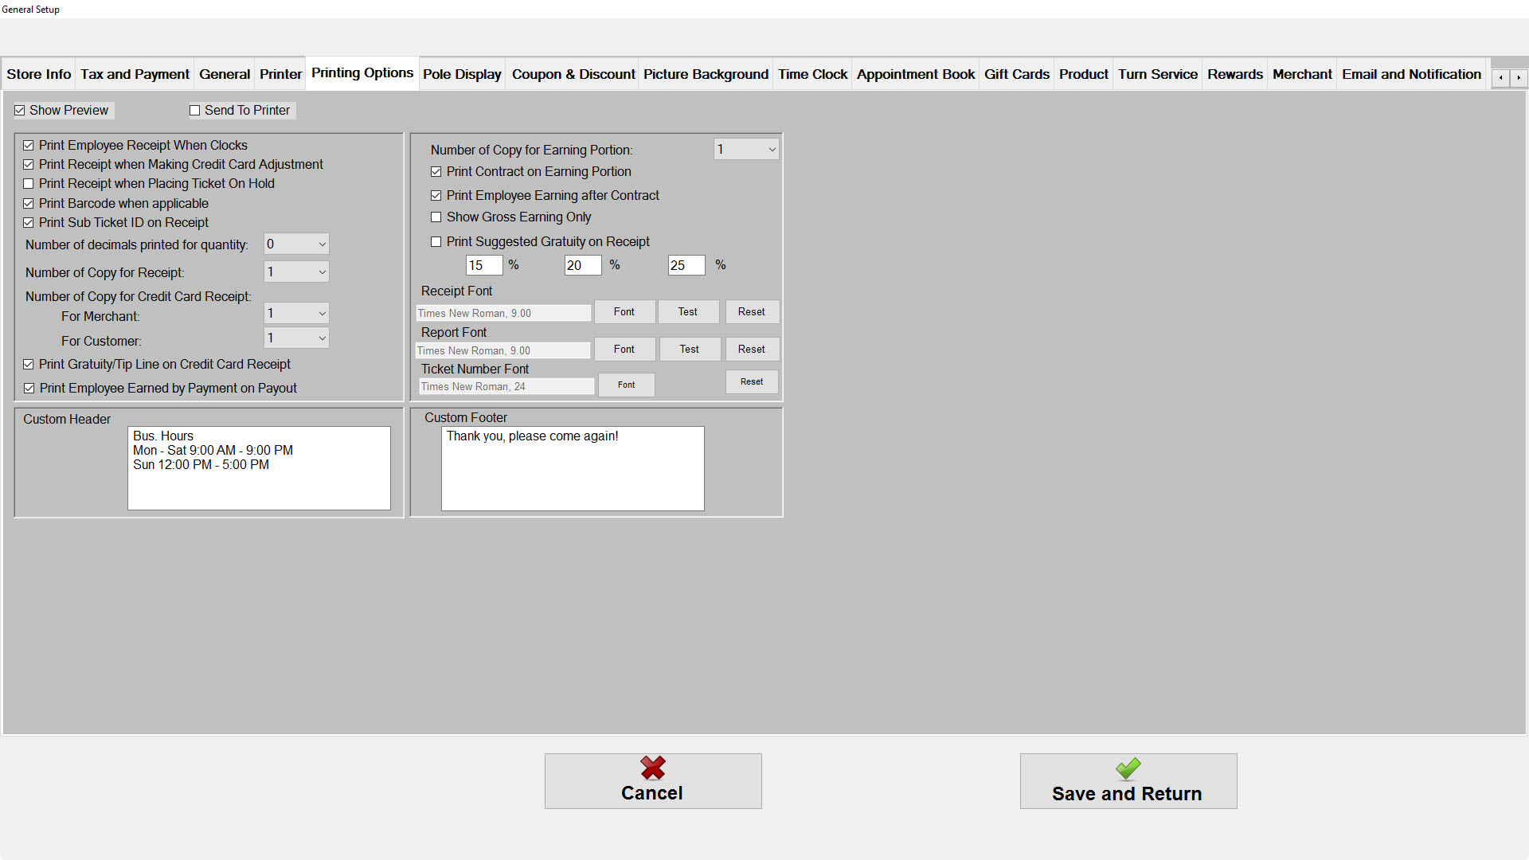
Task: Click the red X Cancel icon
Action: [x=652, y=768]
